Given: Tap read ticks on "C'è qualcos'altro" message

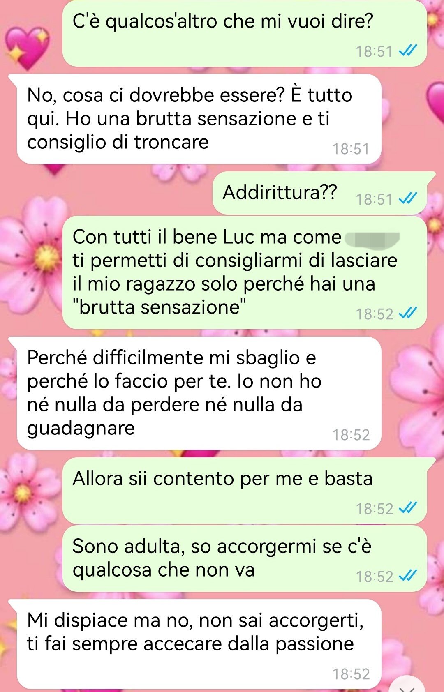Looking at the screenshot, I should point(408,51).
